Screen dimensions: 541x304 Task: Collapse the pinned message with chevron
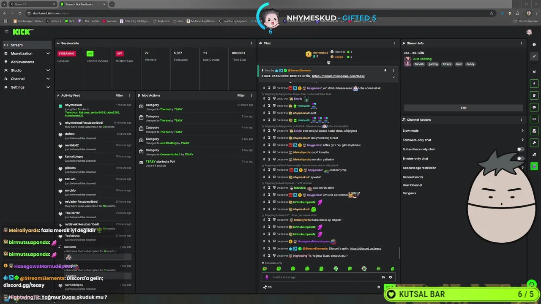393,77
